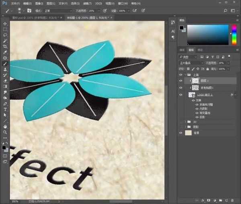Expand the 3D layer group

tap(185, 121)
